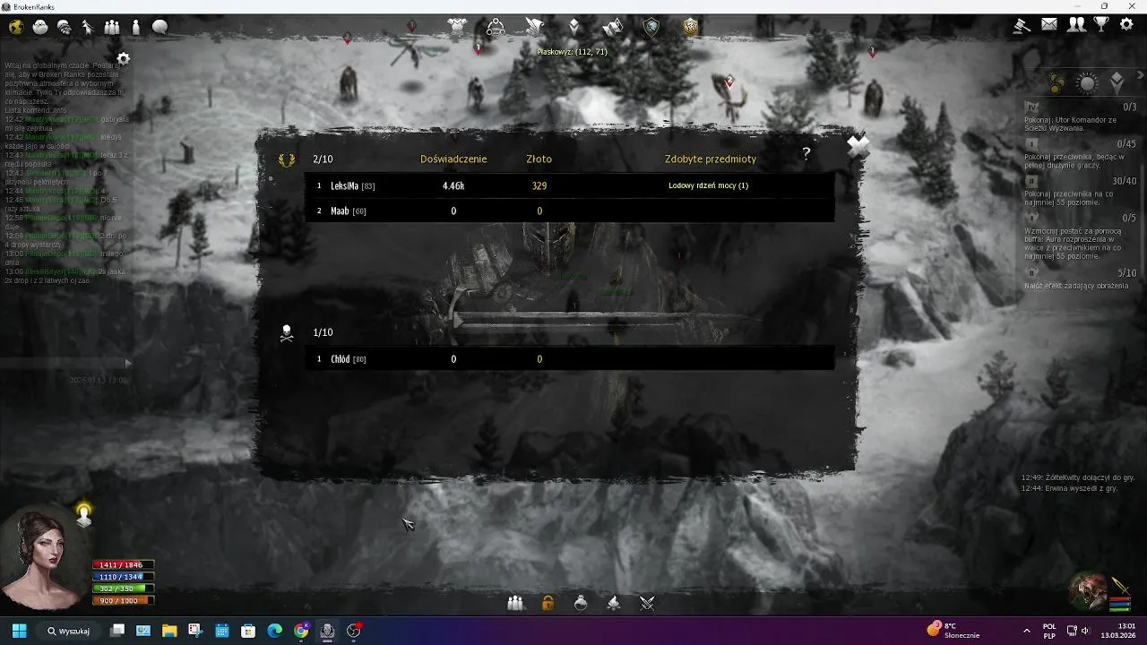Image resolution: width=1147 pixels, height=645 pixels.
Task: Open the world globe map icon
Action: [x=16, y=27]
